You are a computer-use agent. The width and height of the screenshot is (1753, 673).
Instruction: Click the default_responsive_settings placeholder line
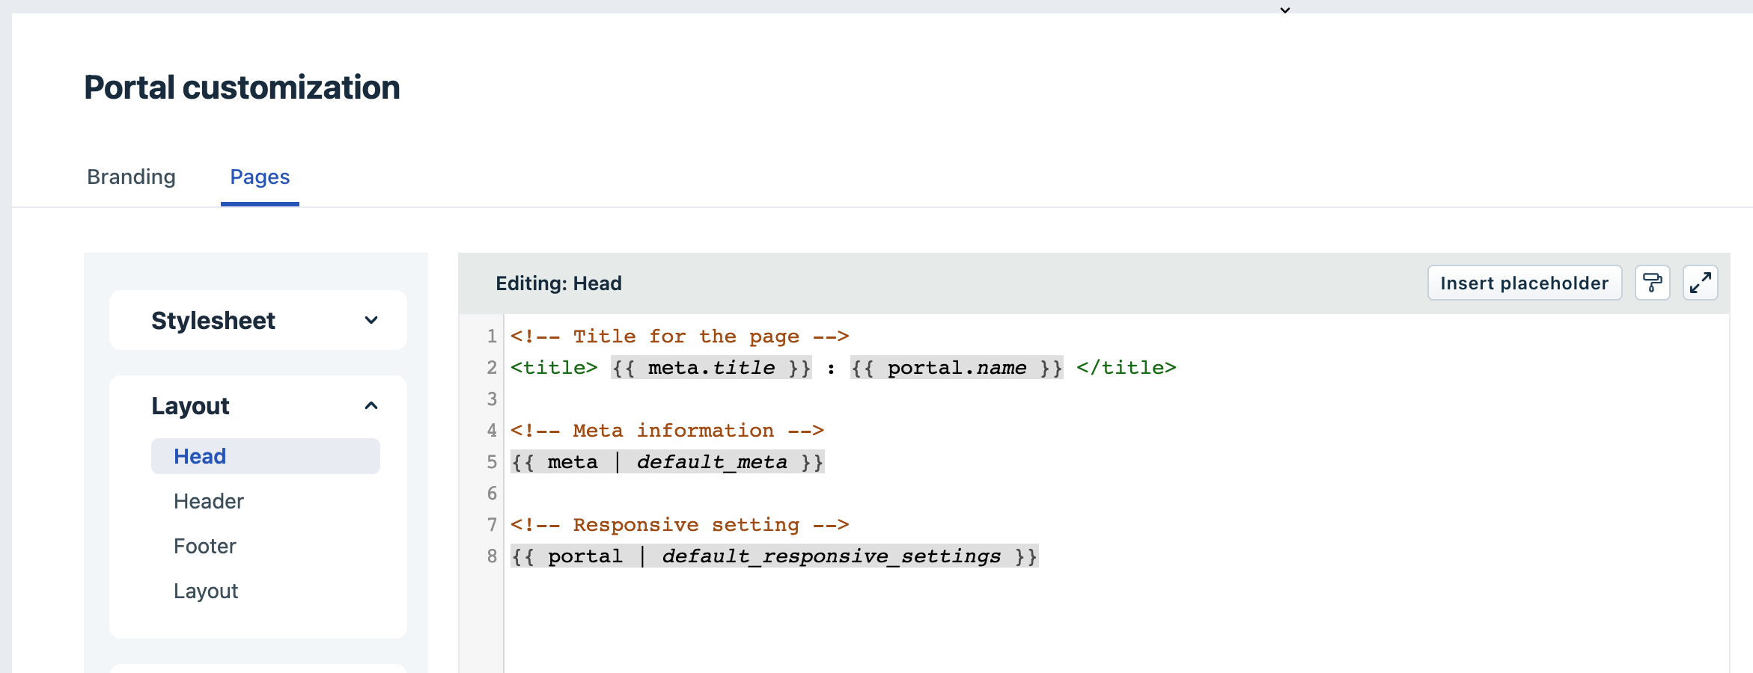pyautogui.click(x=774, y=556)
